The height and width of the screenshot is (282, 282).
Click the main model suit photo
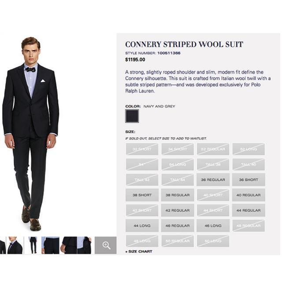(31, 132)
